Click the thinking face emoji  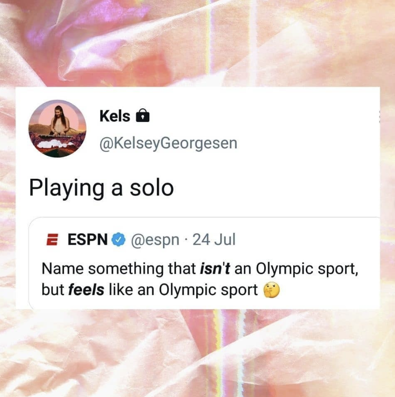click(272, 290)
